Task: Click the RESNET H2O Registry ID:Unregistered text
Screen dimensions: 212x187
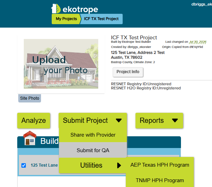Action: pyautogui.click(x=146, y=88)
